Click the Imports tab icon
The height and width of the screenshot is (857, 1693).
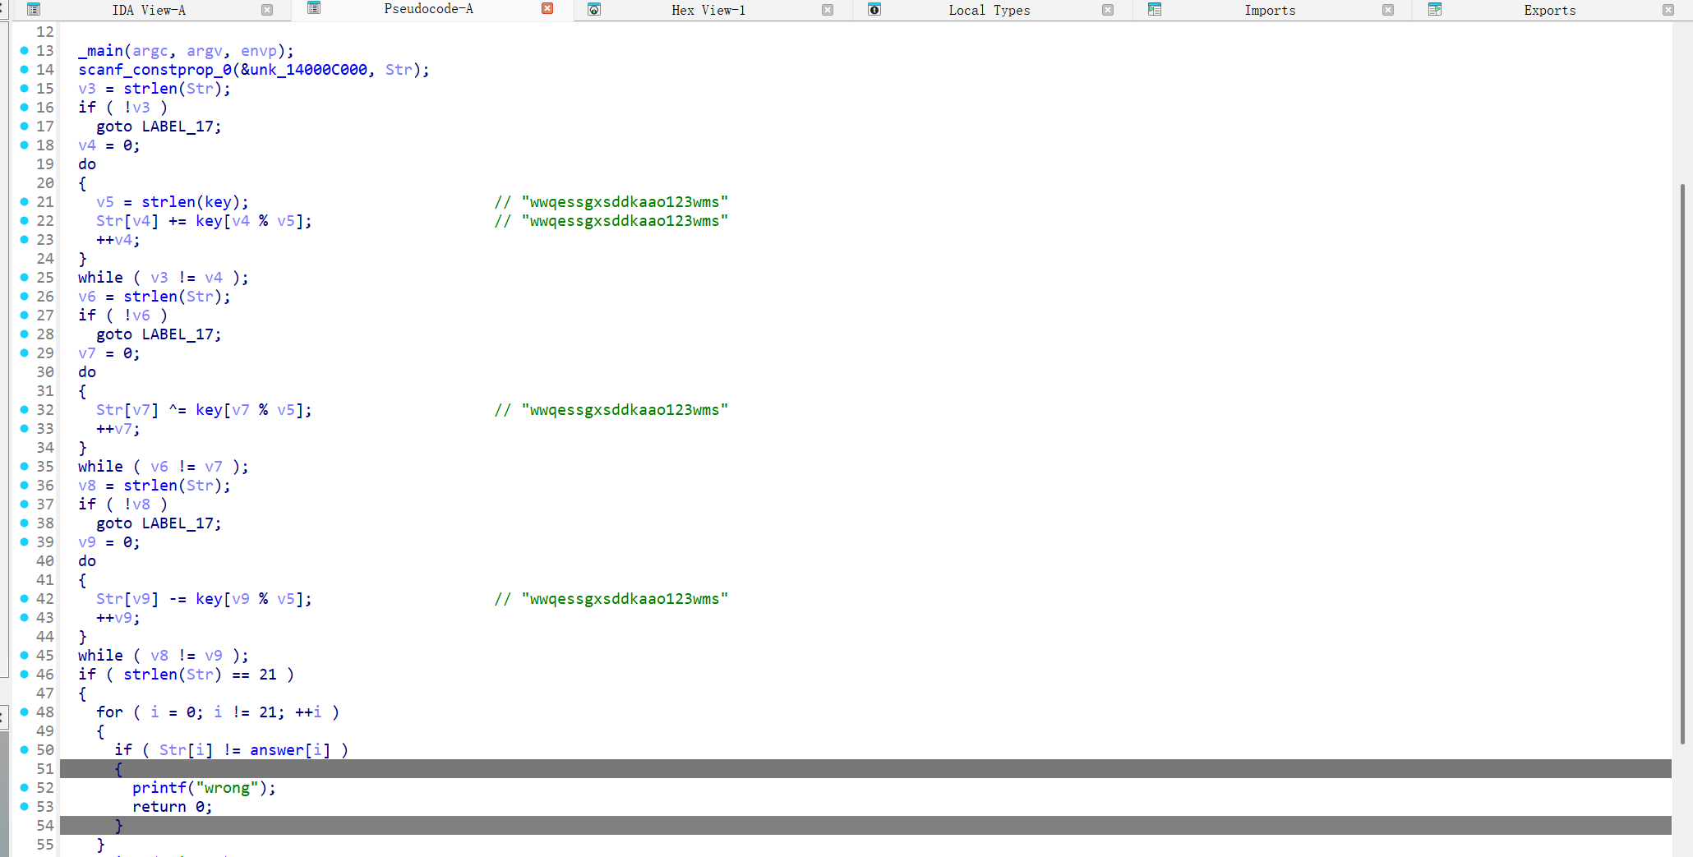(1155, 10)
